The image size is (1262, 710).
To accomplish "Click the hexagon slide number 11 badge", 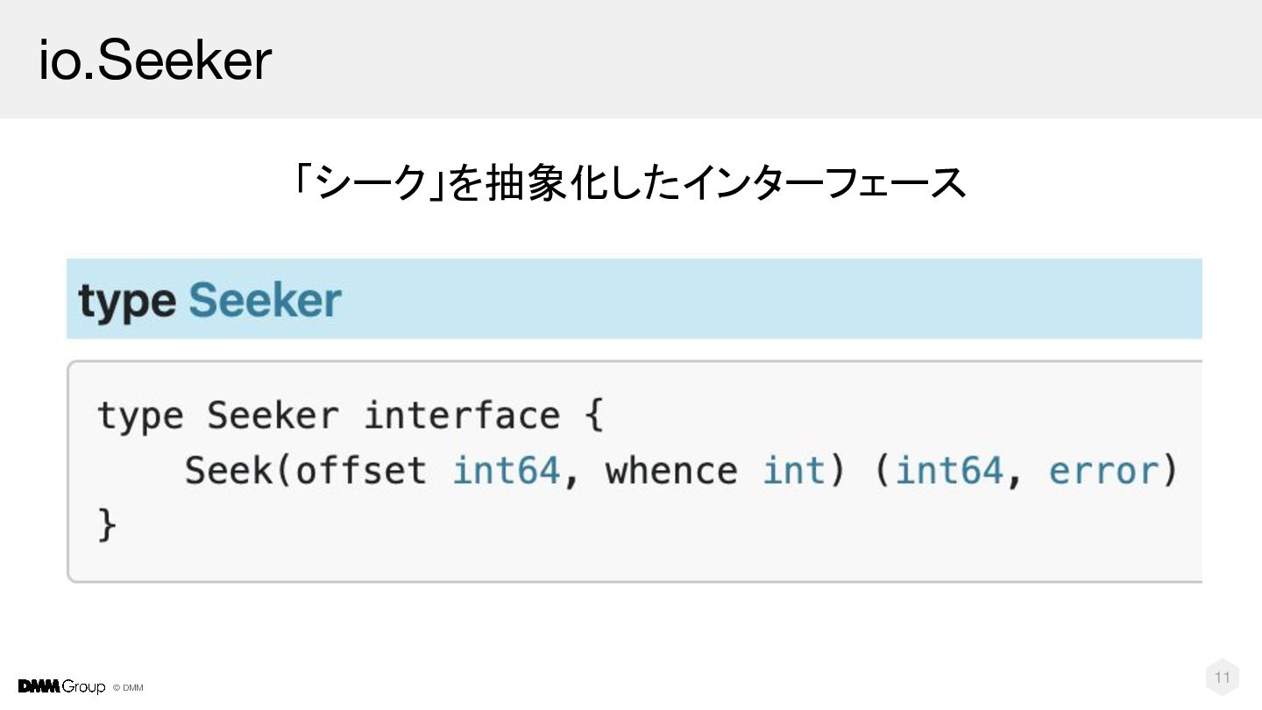I will [1223, 678].
